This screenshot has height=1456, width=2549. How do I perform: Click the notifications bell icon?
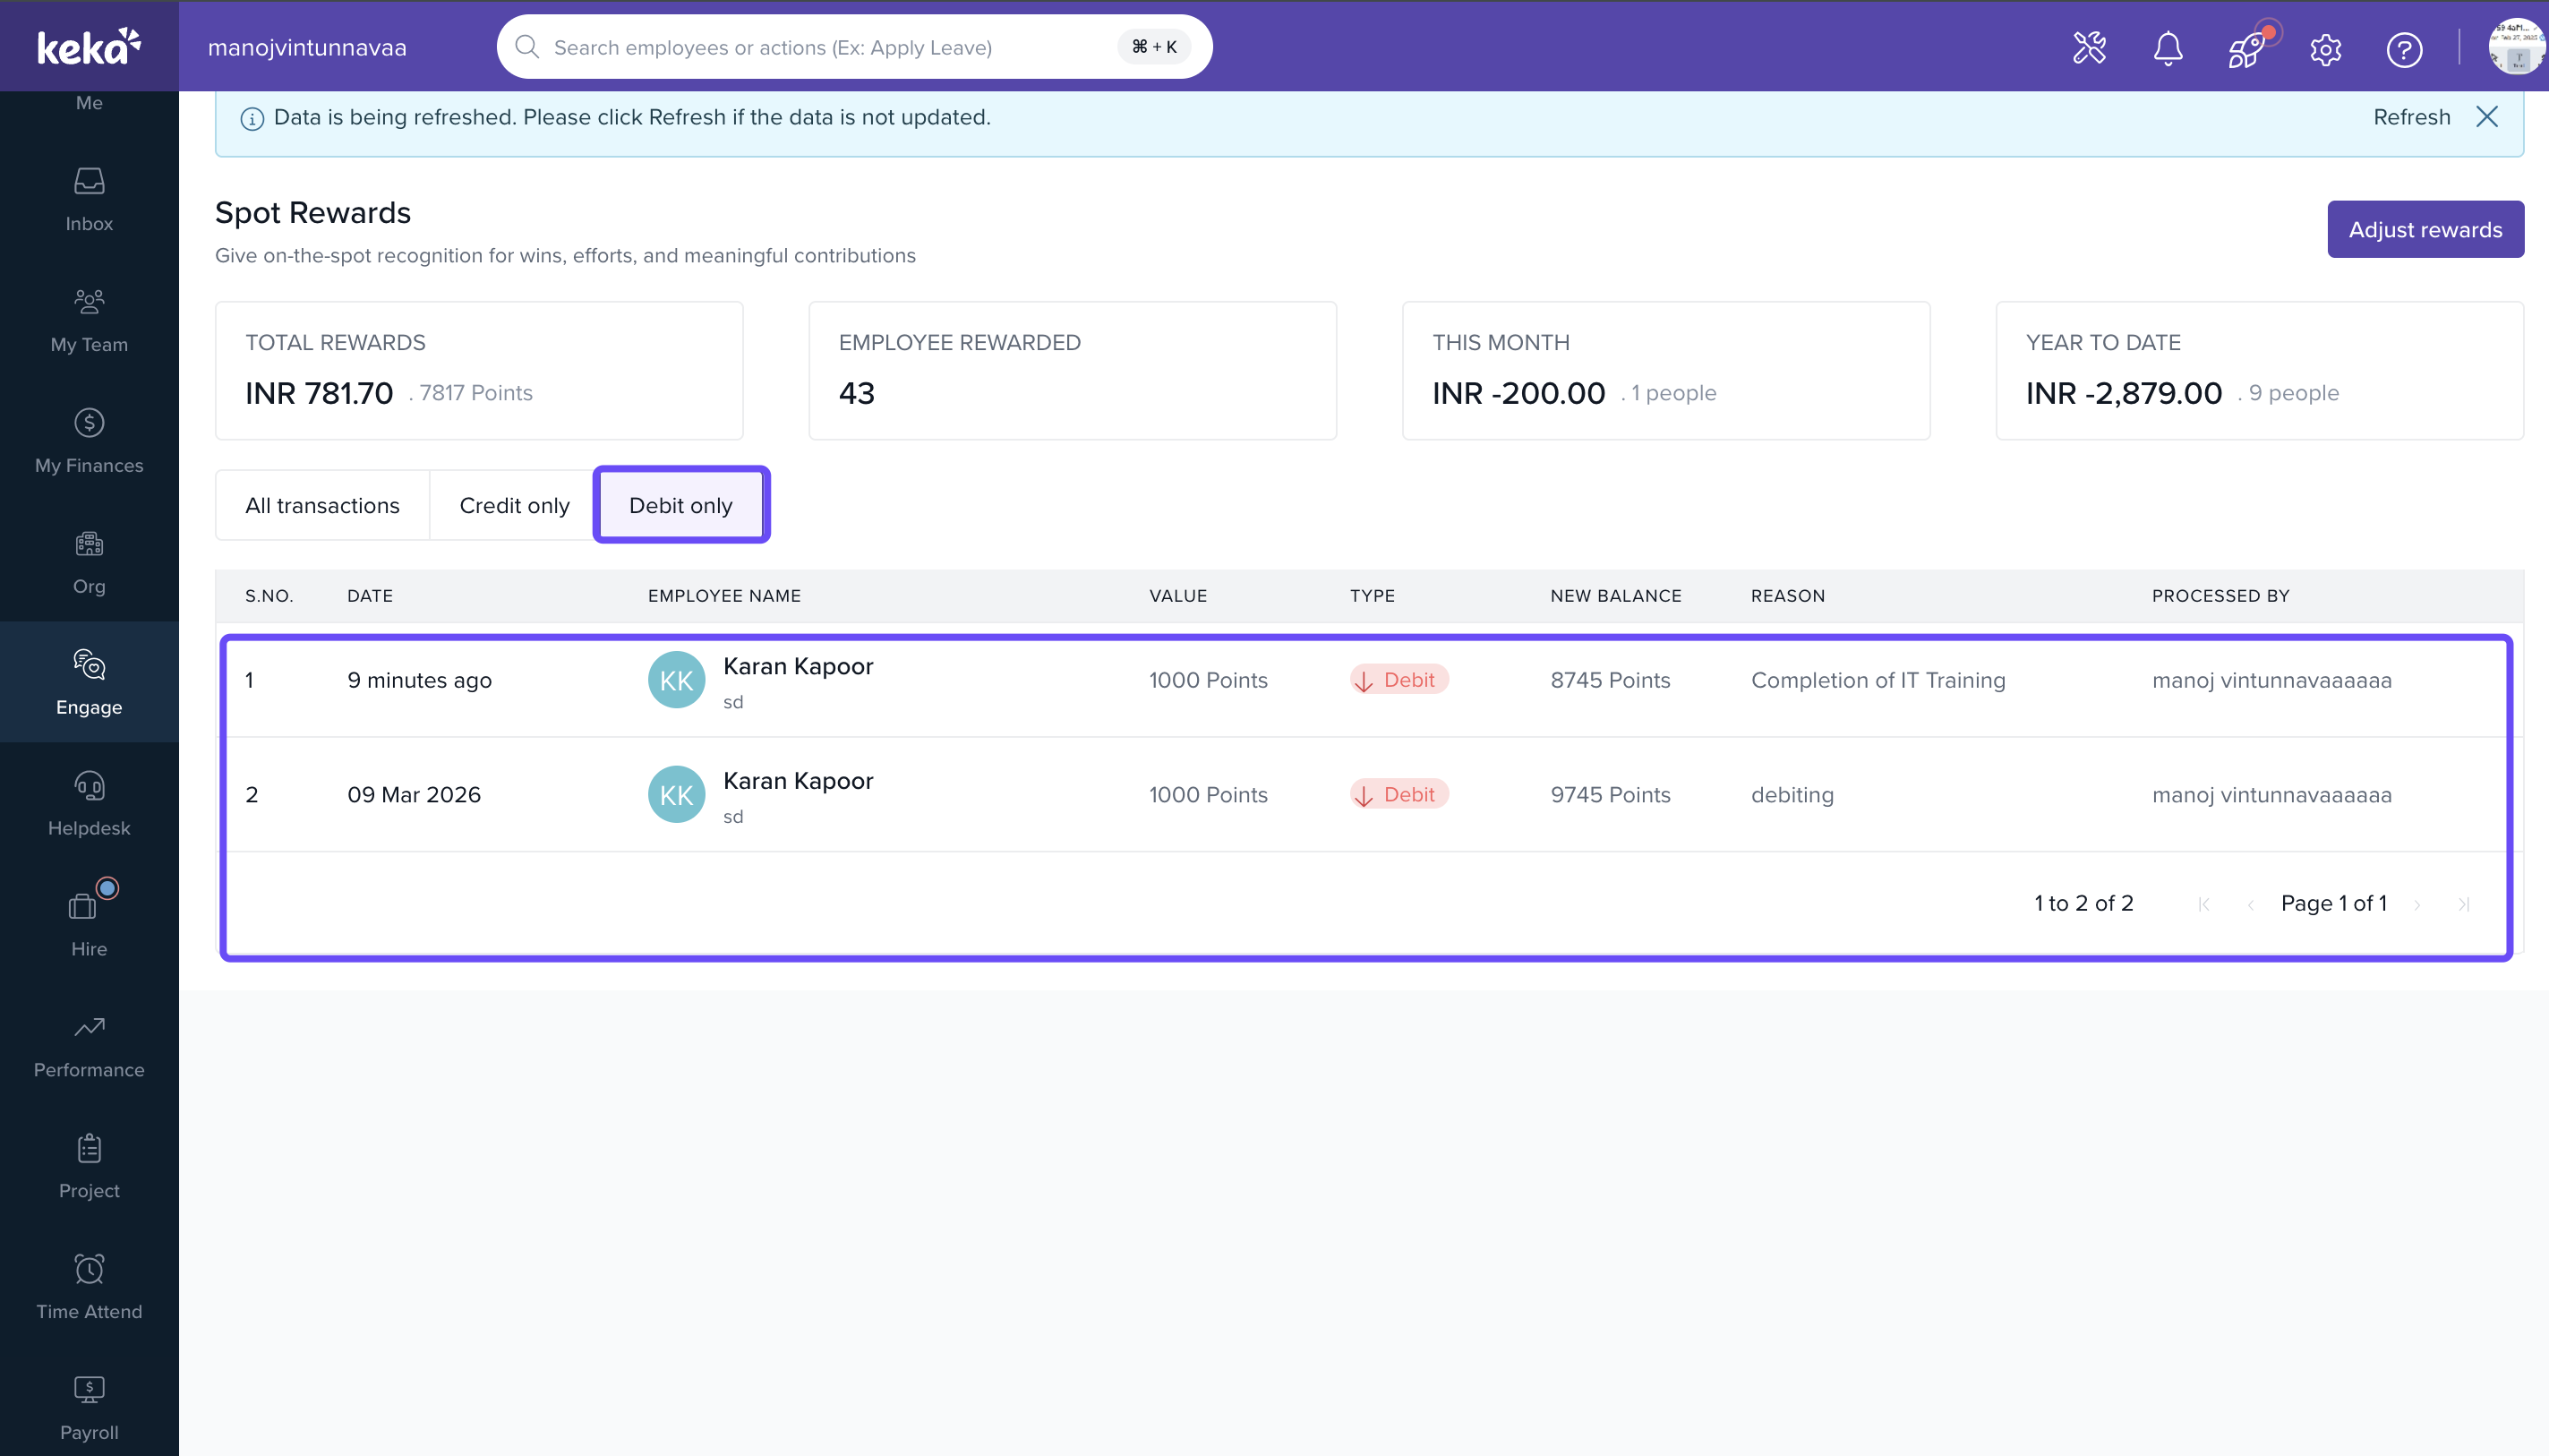(x=2168, y=48)
